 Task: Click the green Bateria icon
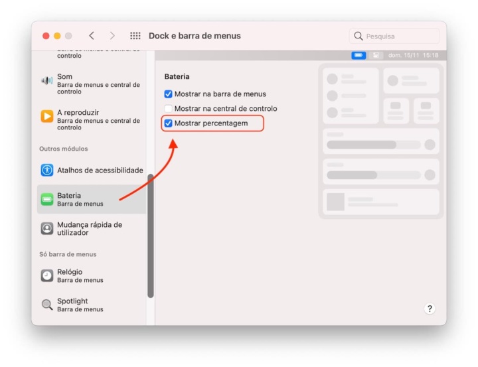click(46, 199)
